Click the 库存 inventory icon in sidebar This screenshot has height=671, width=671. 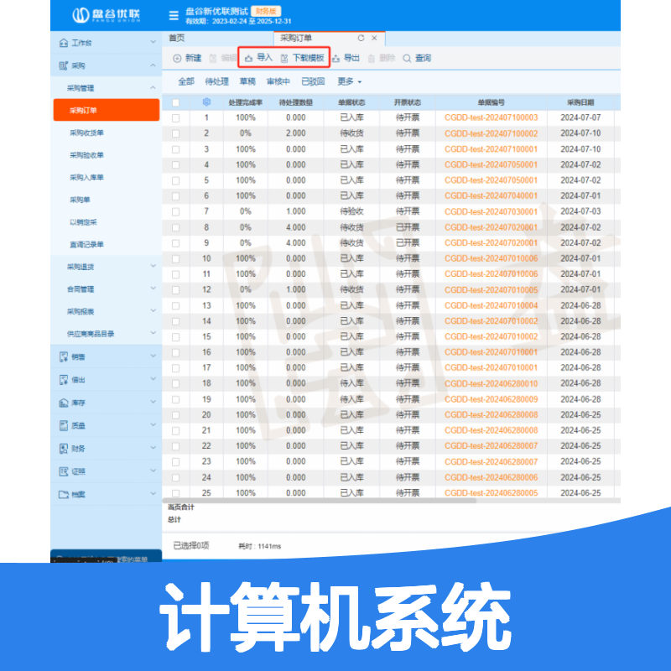click(64, 403)
